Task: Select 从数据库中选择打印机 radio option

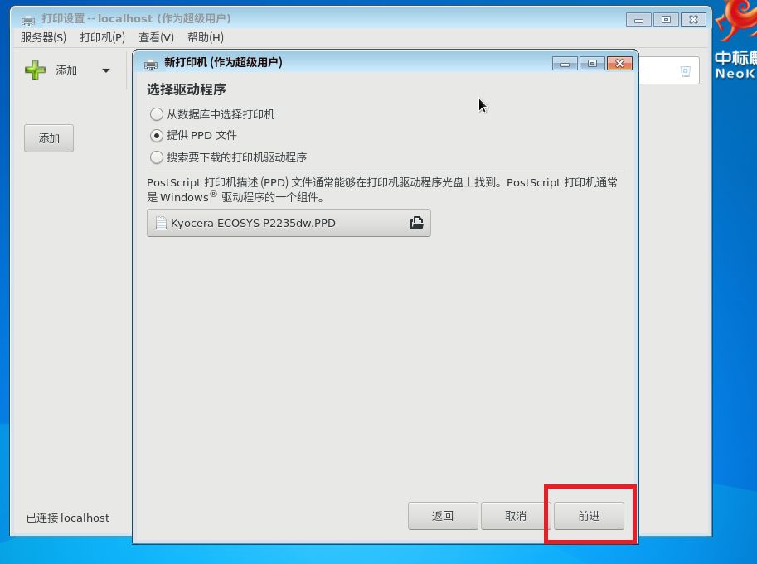Action: (x=157, y=114)
